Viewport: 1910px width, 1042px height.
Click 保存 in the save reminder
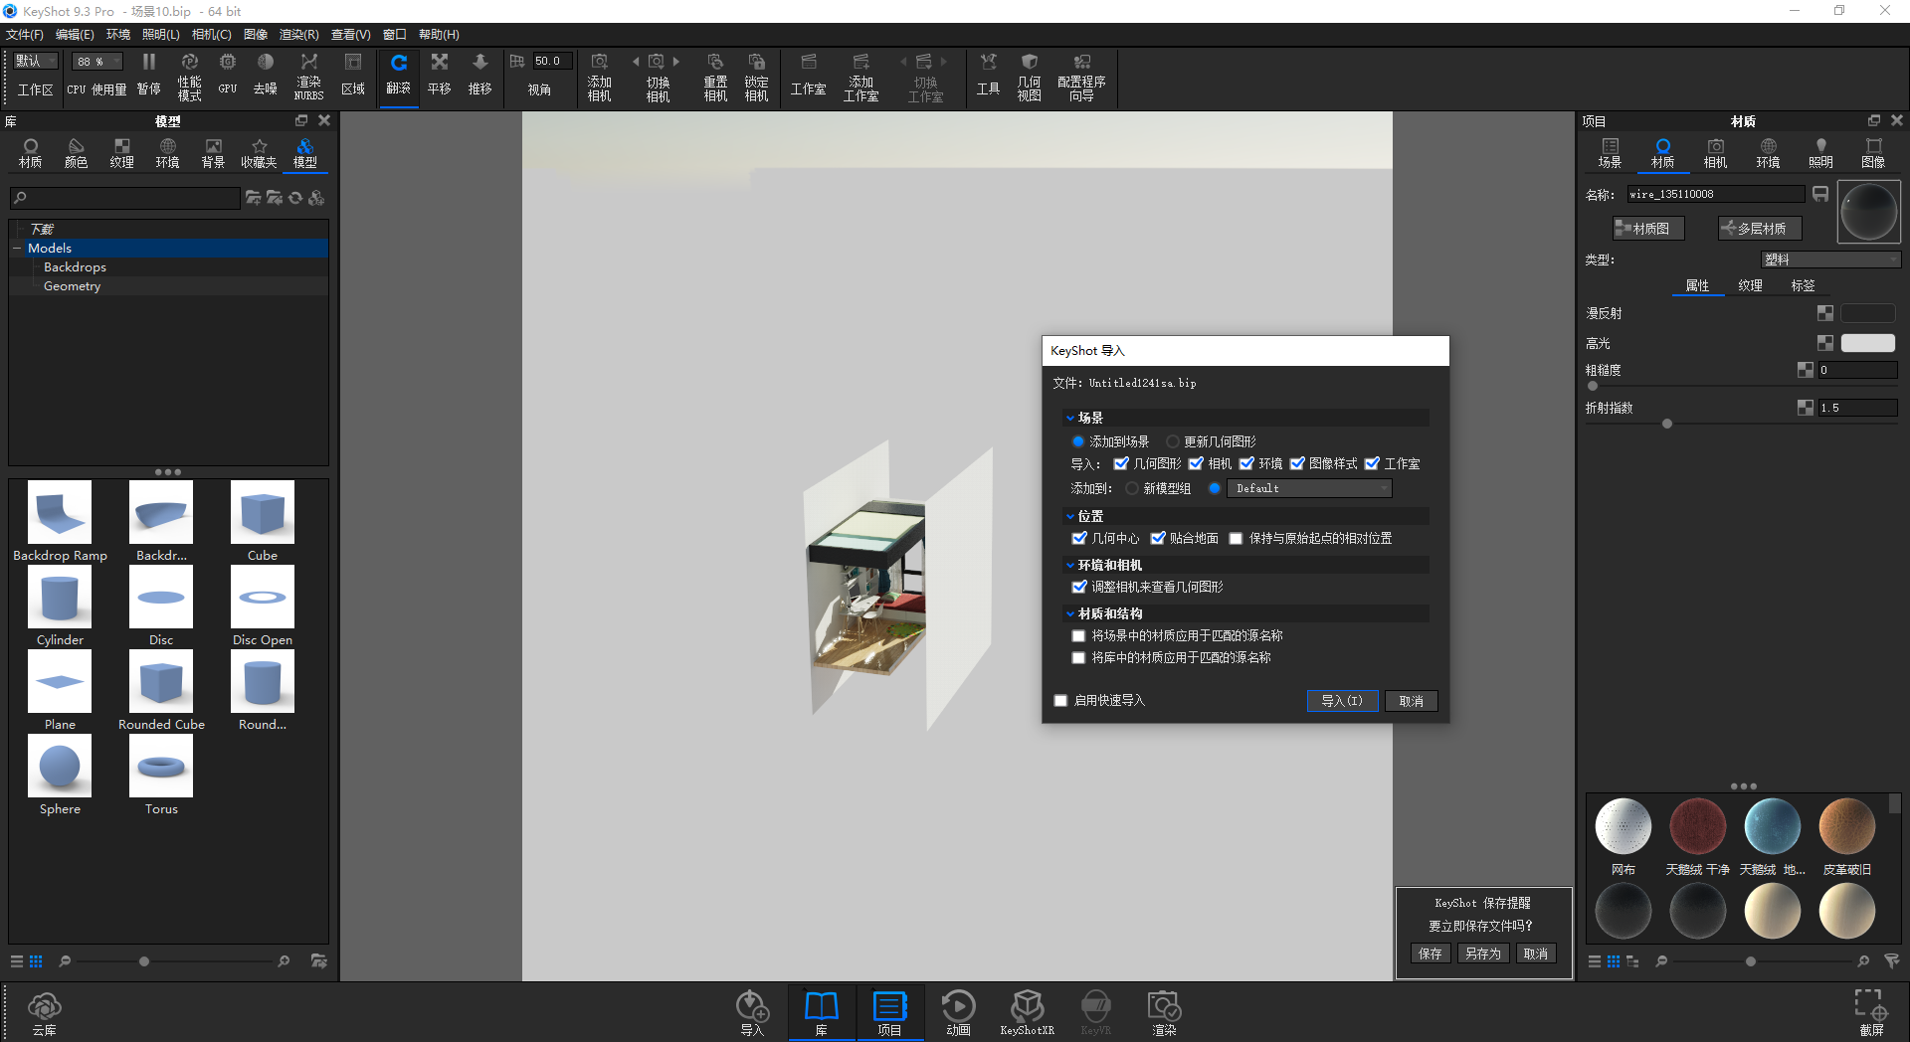pyautogui.click(x=1431, y=954)
